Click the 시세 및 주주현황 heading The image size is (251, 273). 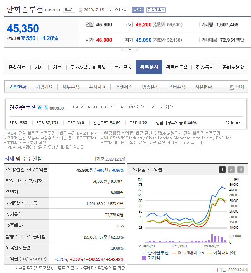point(23,159)
